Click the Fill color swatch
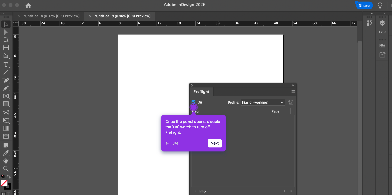 [4, 183]
